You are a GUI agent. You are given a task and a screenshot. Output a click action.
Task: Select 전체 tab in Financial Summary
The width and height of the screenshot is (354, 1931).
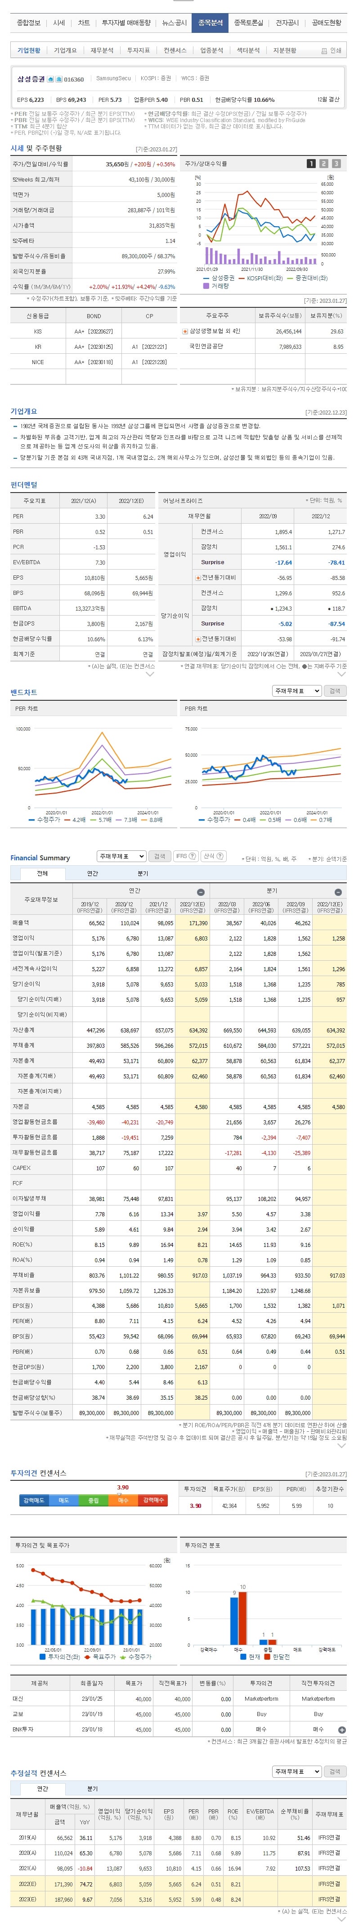[43, 874]
